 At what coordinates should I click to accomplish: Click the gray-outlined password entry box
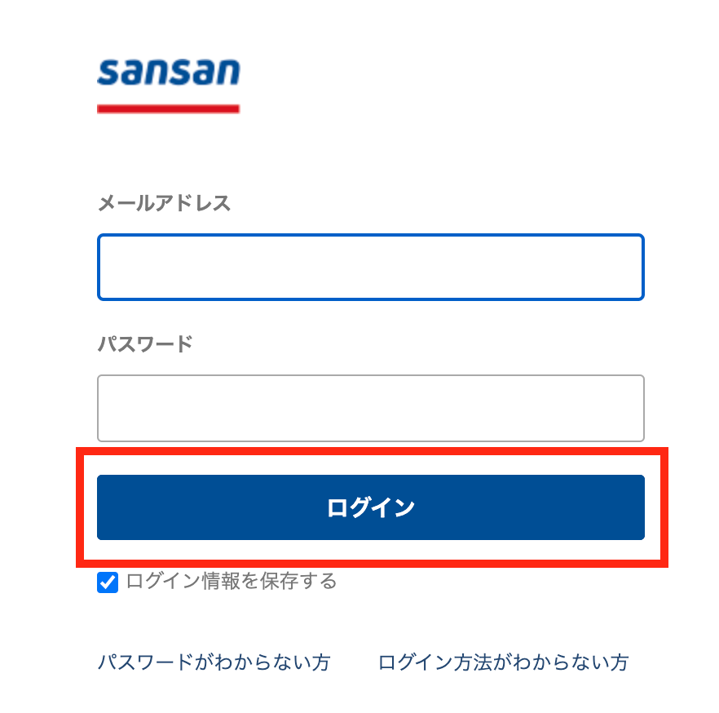(x=371, y=408)
